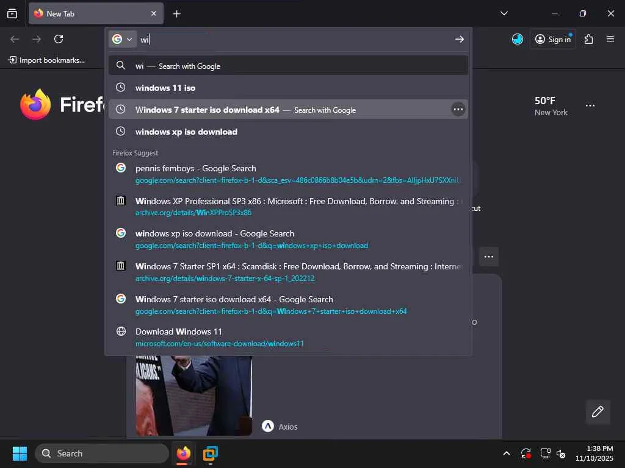Open Windows XP Professional SP3 x86 archive result

(x=288, y=207)
